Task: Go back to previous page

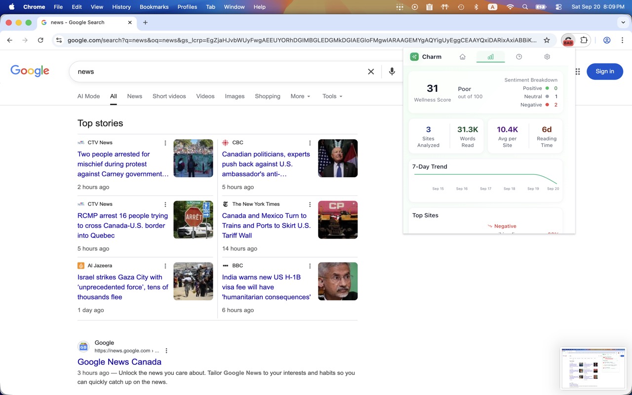Action: tap(10, 40)
